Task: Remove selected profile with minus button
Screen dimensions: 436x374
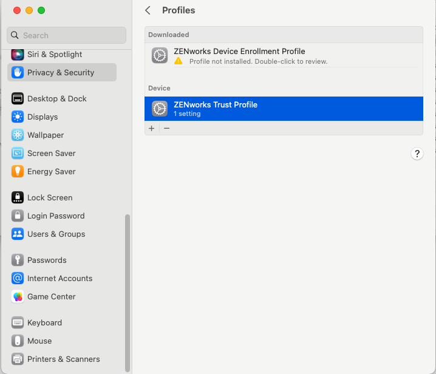Action: pos(166,128)
